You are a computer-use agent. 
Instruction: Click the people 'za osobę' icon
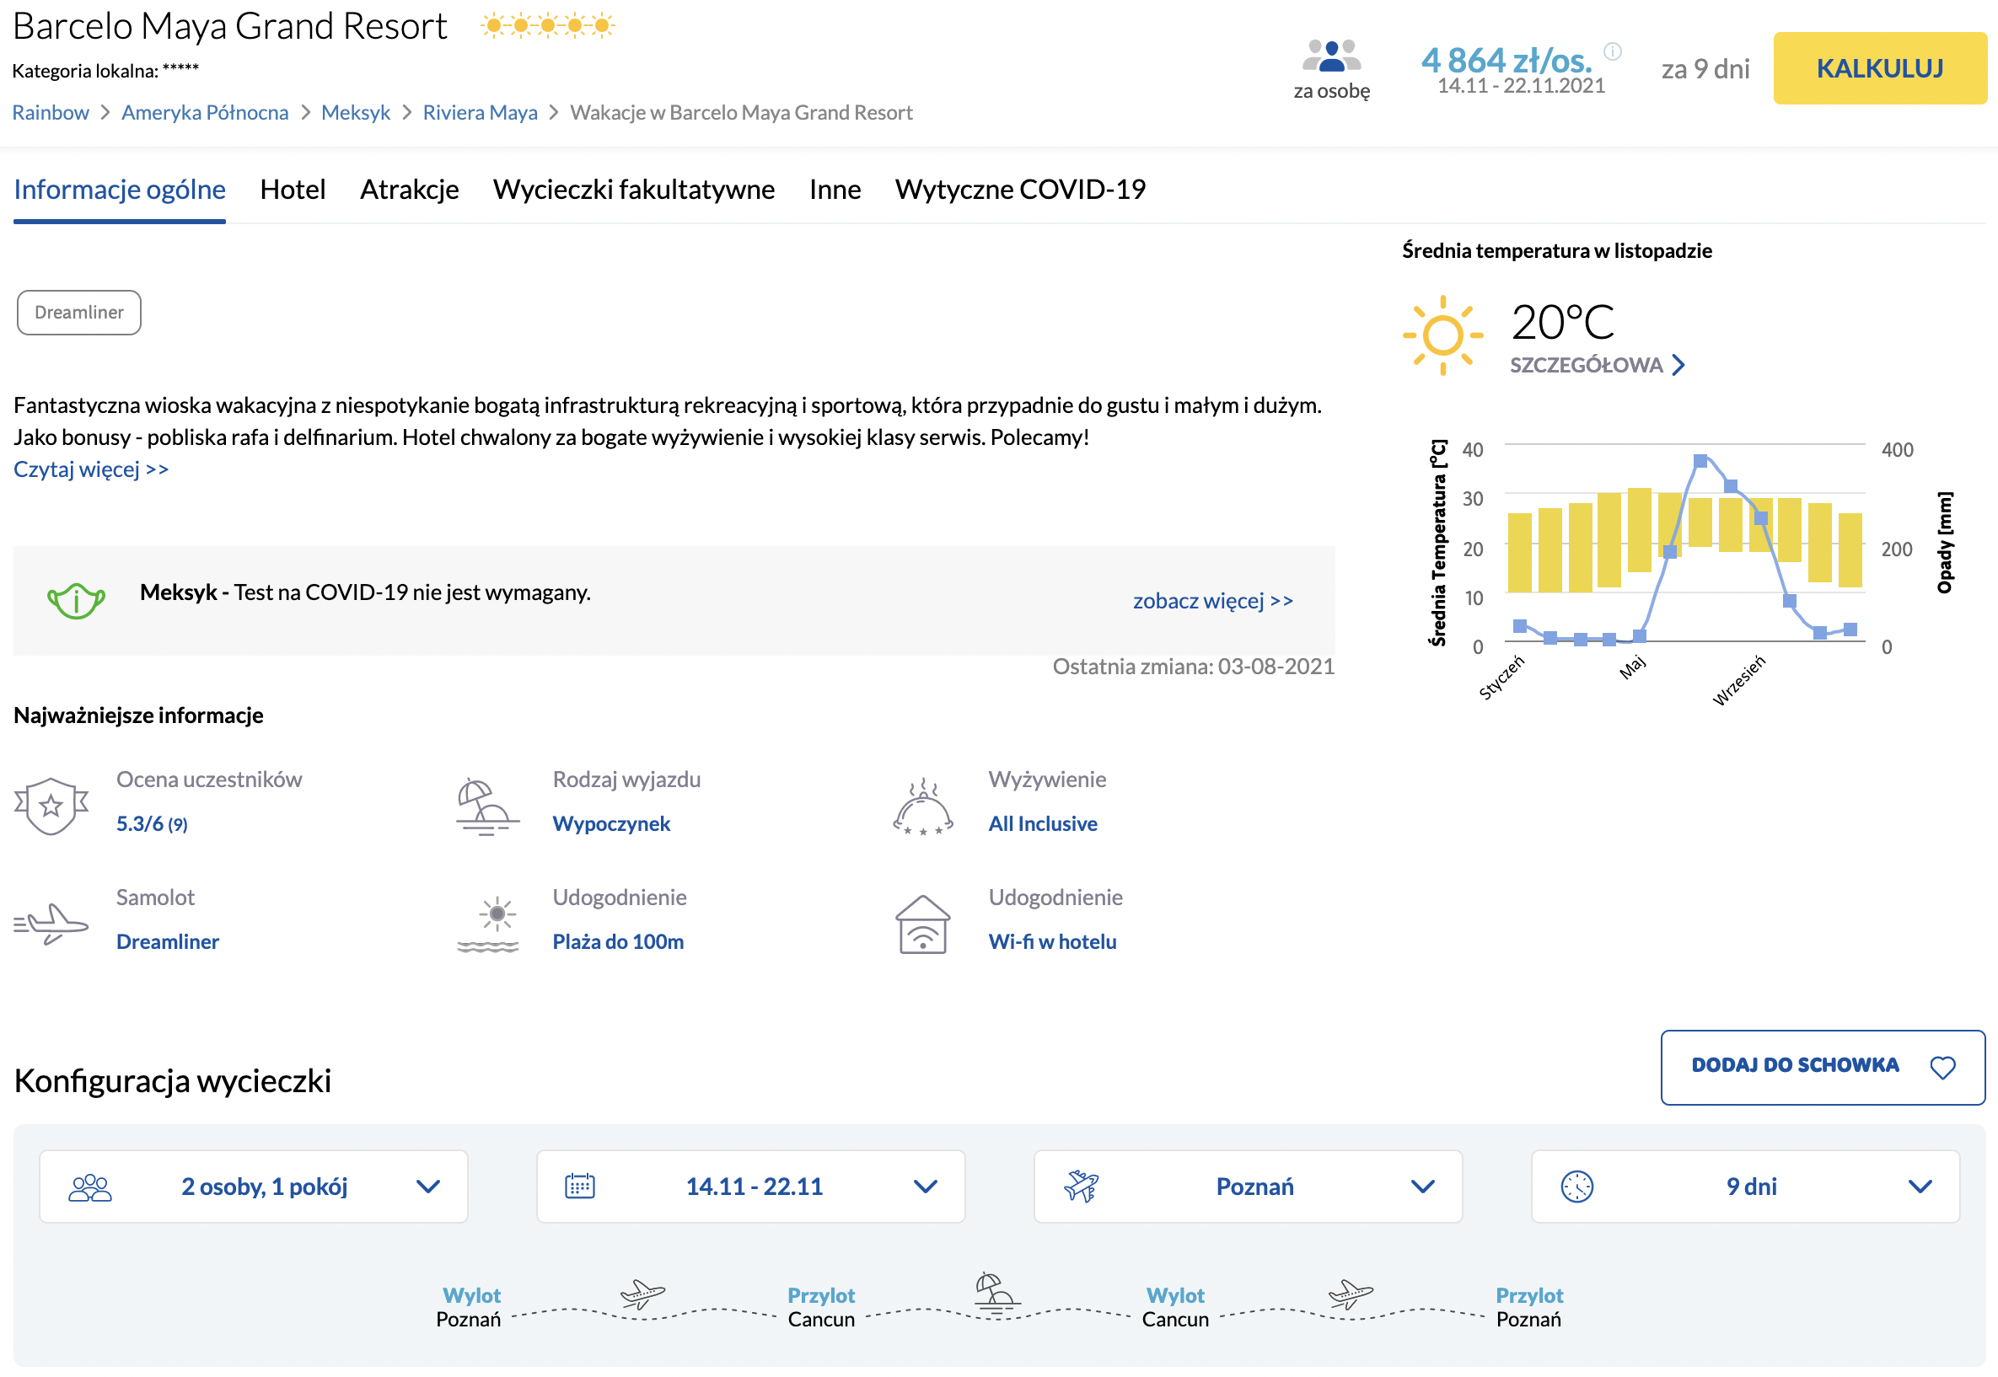point(1331,56)
